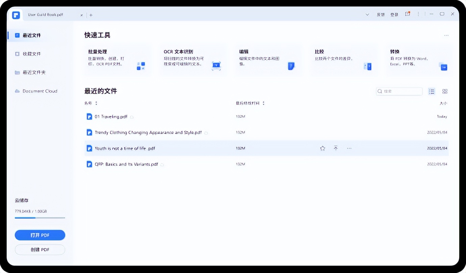Open the what's new notification icon
Viewport: 466px width, 273px height.
tap(407, 14)
